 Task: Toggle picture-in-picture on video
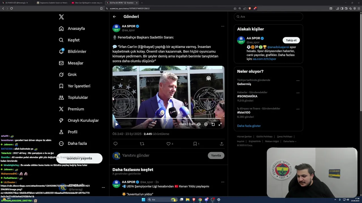coord(213,124)
